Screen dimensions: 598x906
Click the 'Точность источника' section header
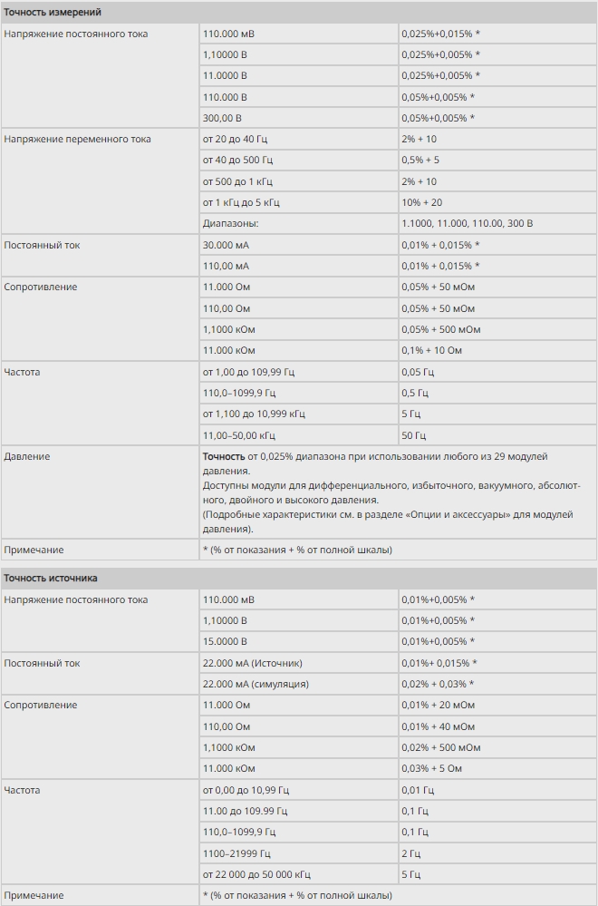pos(51,578)
